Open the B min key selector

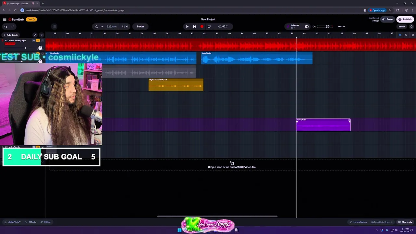(x=140, y=27)
